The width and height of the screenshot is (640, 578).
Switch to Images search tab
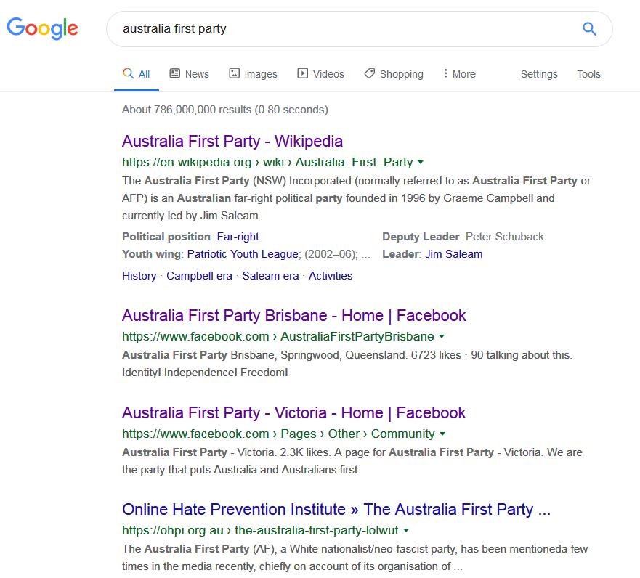coord(253,74)
